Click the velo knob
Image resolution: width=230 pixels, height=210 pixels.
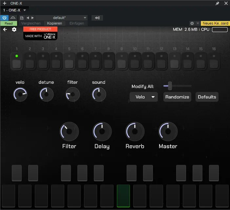click(20, 94)
